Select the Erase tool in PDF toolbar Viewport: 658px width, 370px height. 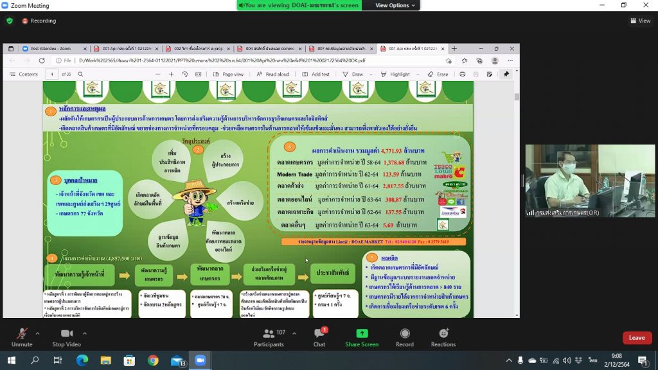[x=437, y=74]
